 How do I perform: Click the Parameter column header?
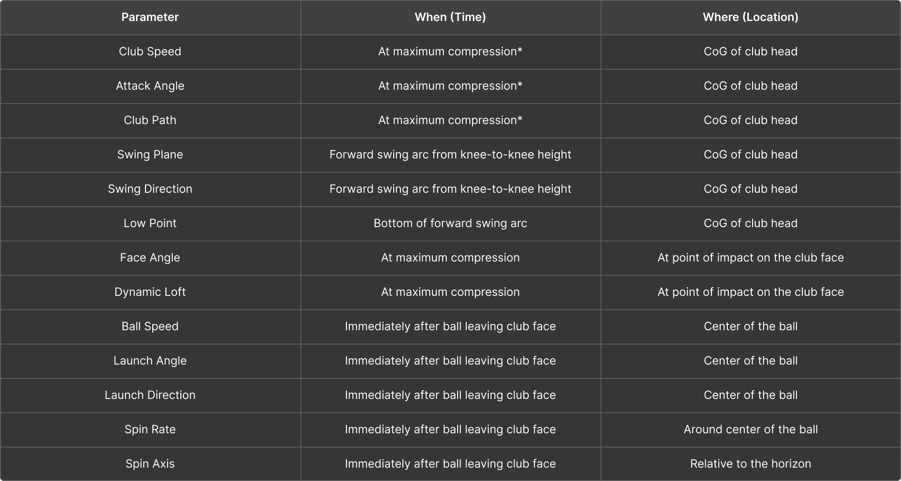pos(150,17)
